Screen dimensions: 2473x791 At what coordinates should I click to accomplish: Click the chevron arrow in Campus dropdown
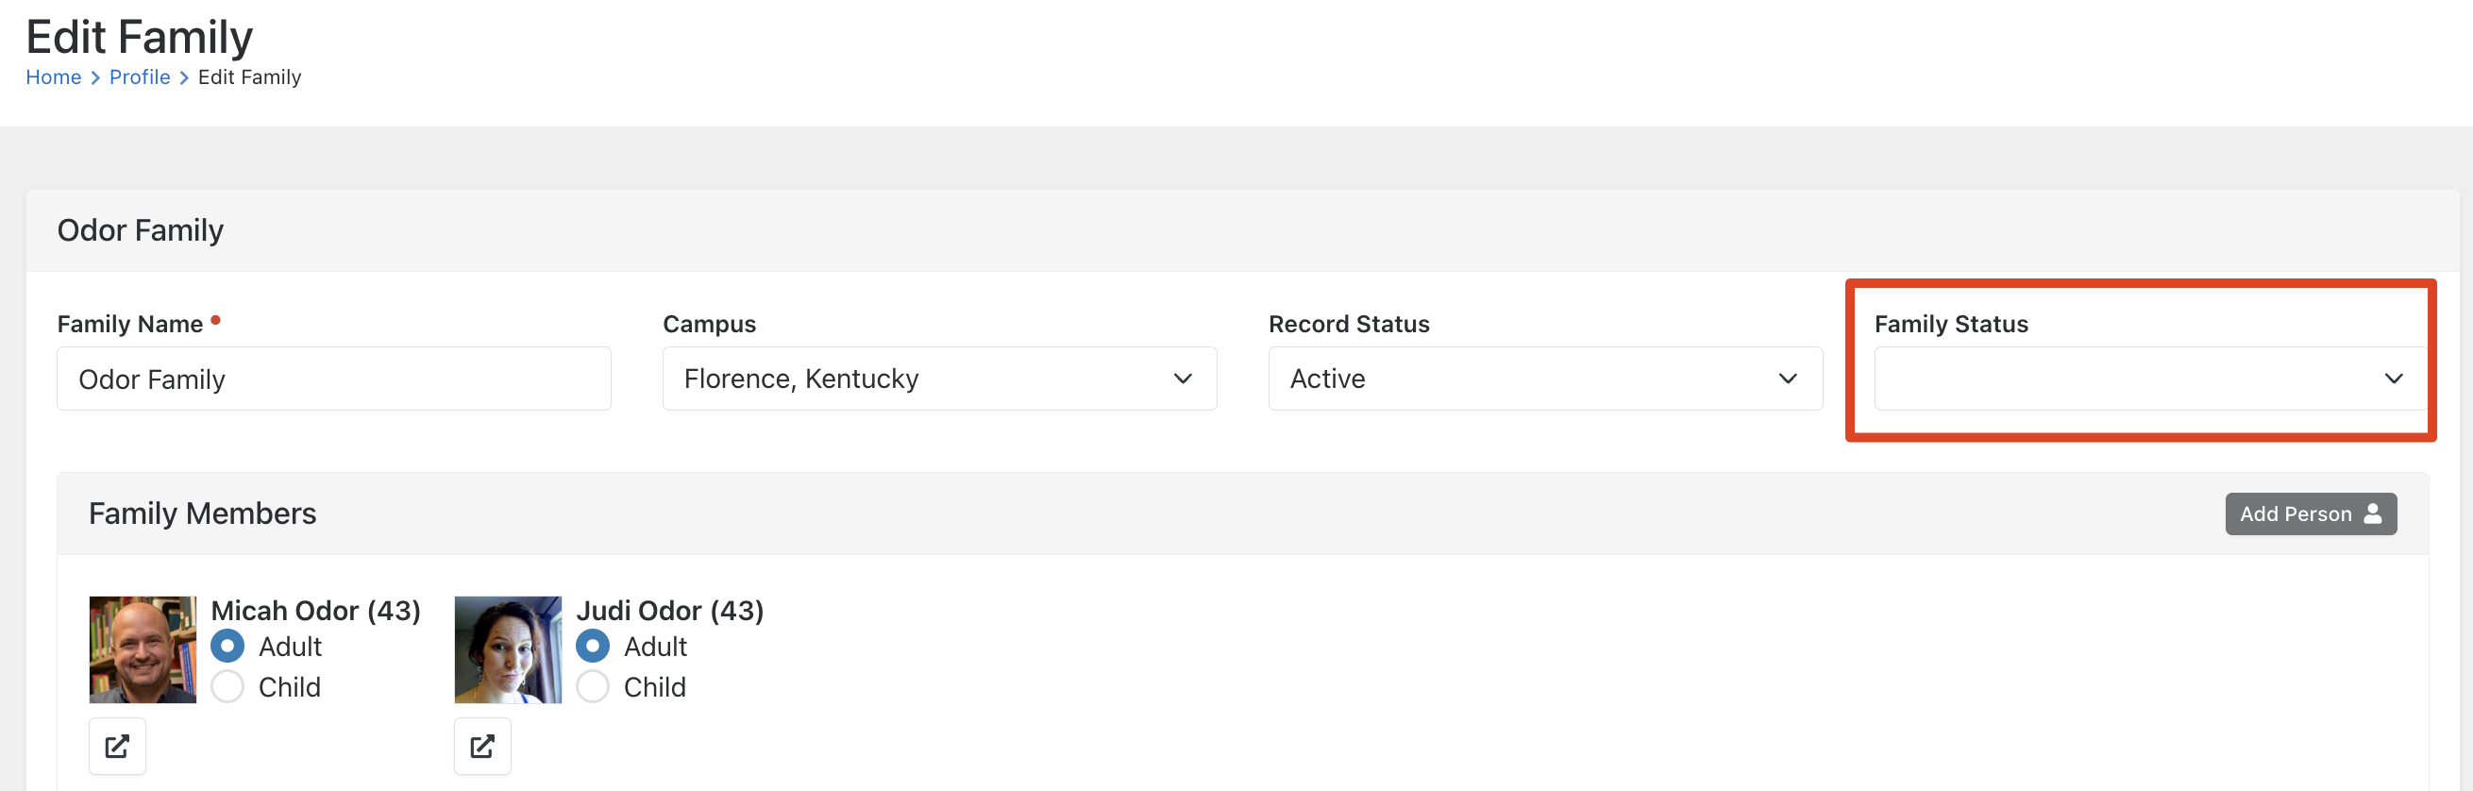pyautogui.click(x=1183, y=379)
